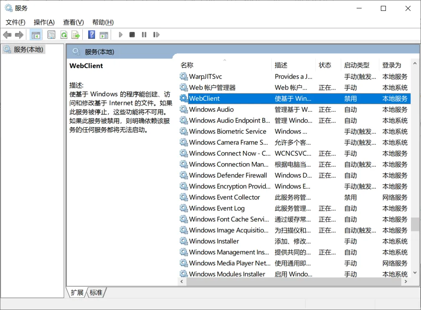Sort by the 启动类型 column header
This screenshot has width=421, height=310.
pos(360,65)
